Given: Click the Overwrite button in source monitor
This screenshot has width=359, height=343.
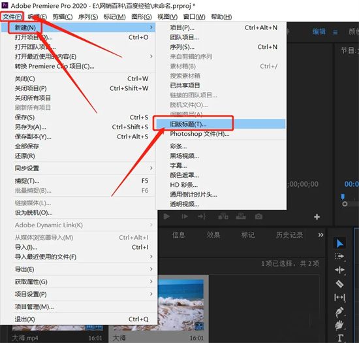Looking at the screenshot, I should (x=241, y=216).
